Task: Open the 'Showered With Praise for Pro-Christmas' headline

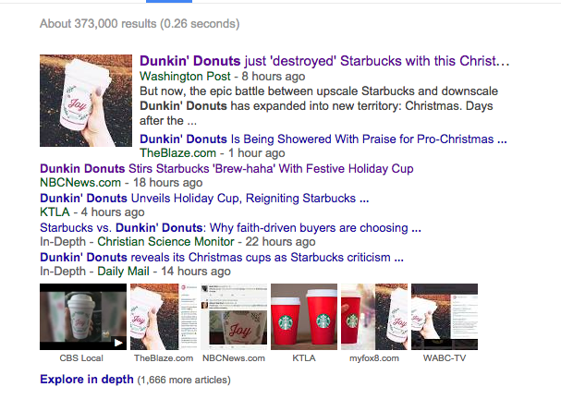Action: pos(323,139)
